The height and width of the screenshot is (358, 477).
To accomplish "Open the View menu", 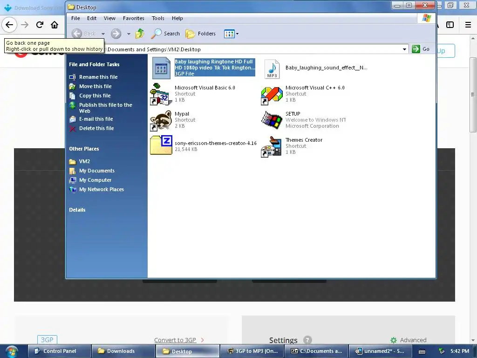I will click(109, 18).
